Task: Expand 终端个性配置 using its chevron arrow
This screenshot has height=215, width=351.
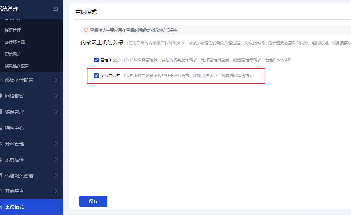Action: [x=56, y=80]
